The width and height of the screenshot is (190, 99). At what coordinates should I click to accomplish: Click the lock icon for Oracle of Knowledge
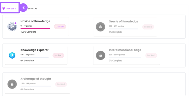(101, 27)
